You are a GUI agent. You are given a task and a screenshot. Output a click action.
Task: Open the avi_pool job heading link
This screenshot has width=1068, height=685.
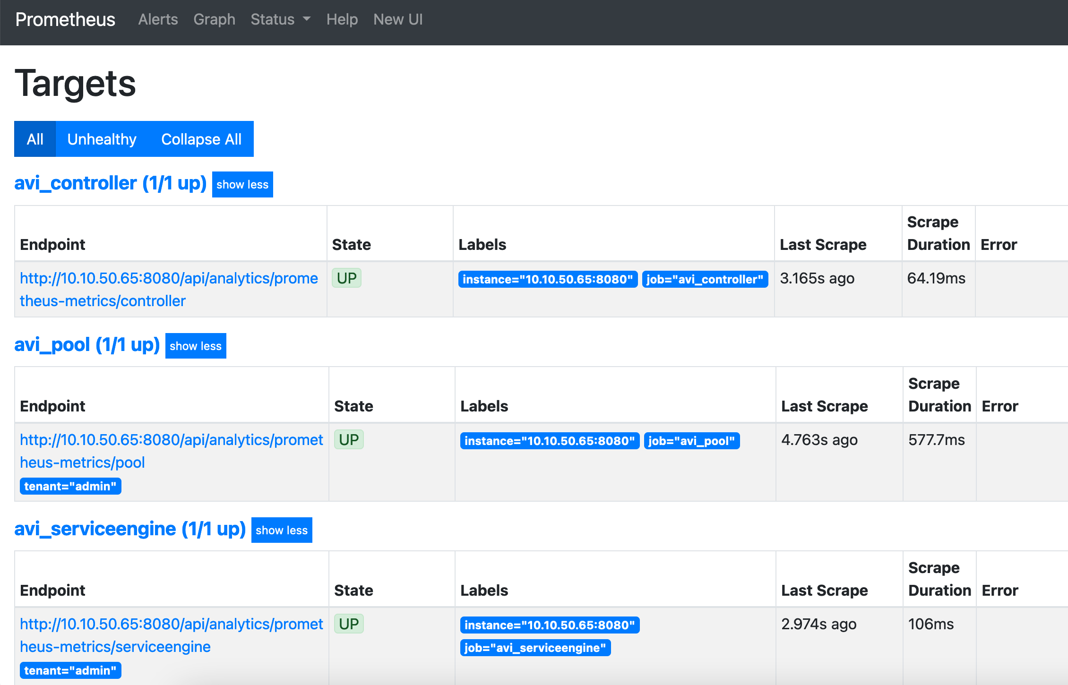click(87, 345)
